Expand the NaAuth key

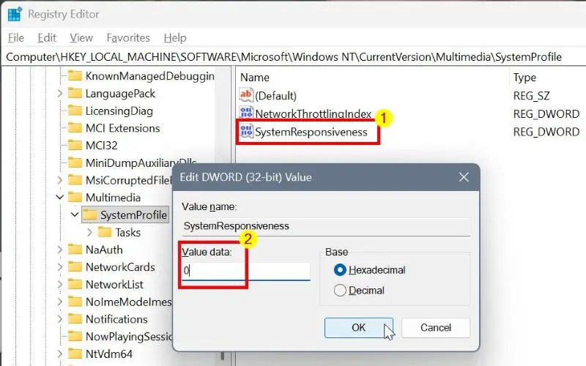tap(60, 250)
